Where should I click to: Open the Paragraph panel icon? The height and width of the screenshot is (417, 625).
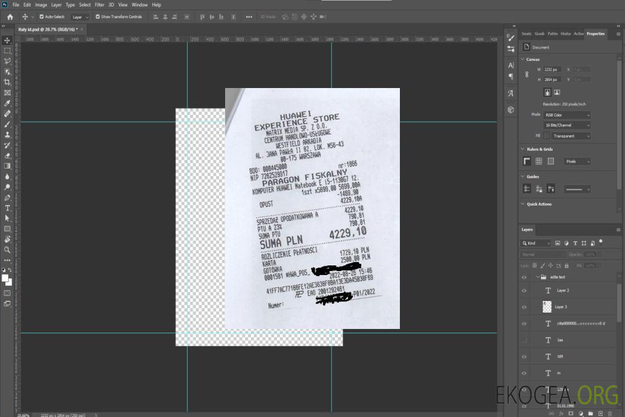tap(511, 76)
